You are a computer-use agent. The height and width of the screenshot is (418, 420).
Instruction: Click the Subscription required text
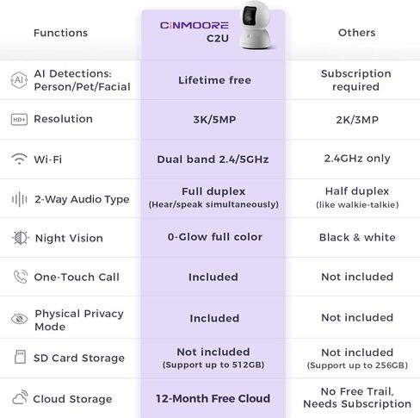(356, 80)
